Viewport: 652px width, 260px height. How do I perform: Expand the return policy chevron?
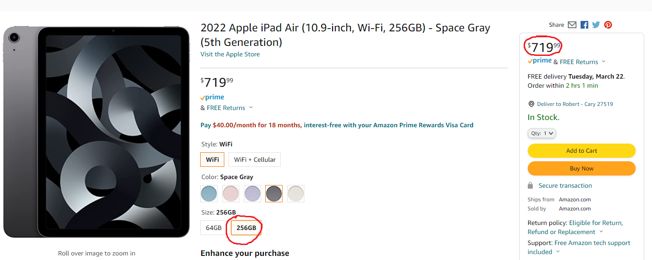(x=601, y=232)
